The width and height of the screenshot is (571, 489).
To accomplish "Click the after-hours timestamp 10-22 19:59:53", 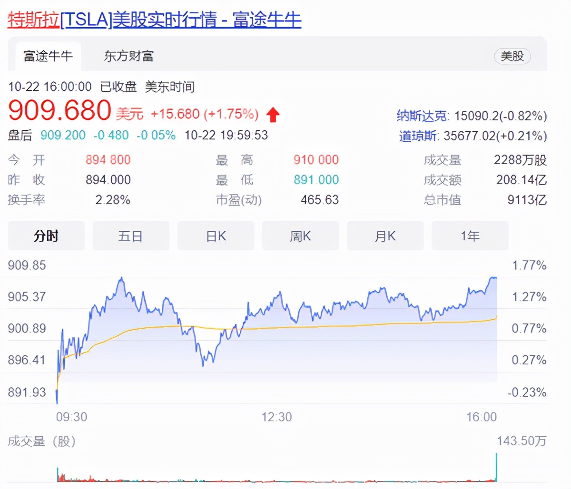I will (x=226, y=135).
